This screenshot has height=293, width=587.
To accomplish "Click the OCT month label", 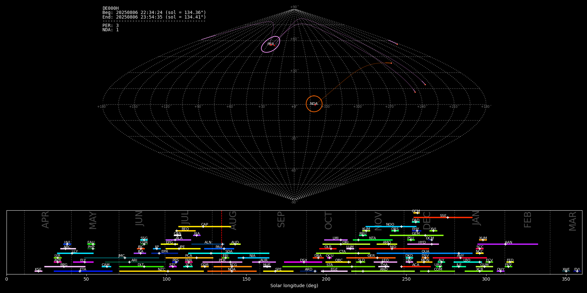I will tap(329, 220).
